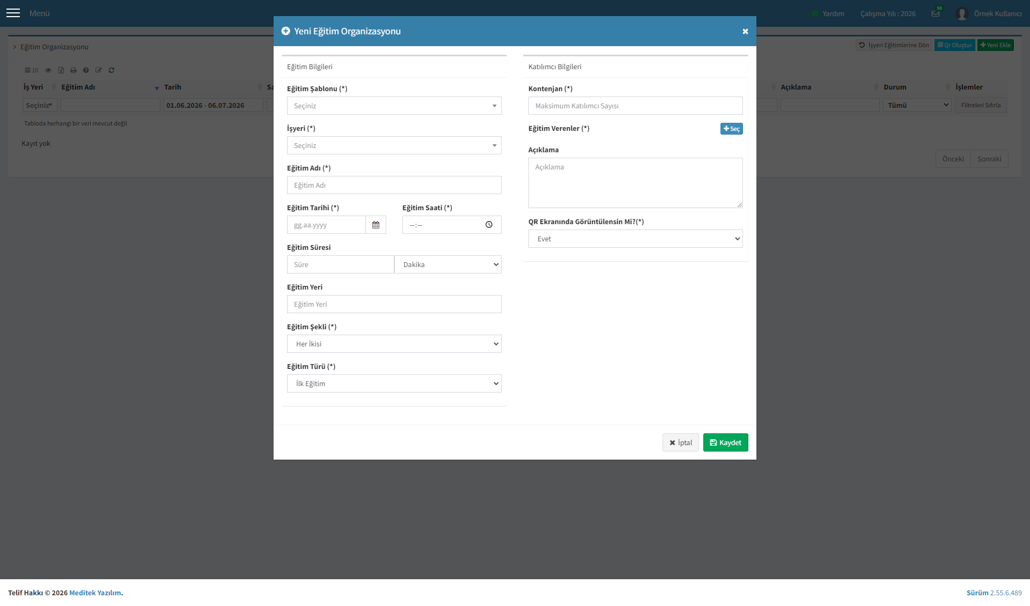This screenshot has height=606, width=1030.
Task: Open İşyeri Seçiniz dropdown
Action: coord(394,145)
